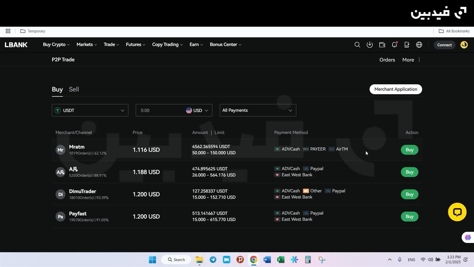Click Buy for the Mratm merchant
This screenshot has height=267, width=474.
click(x=409, y=150)
